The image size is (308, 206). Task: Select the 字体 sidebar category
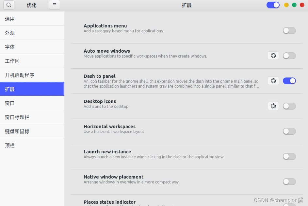tap(32, 47)
